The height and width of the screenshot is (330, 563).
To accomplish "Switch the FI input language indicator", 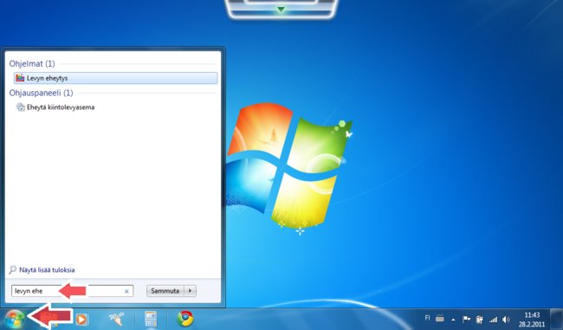I will coord(427,318).
